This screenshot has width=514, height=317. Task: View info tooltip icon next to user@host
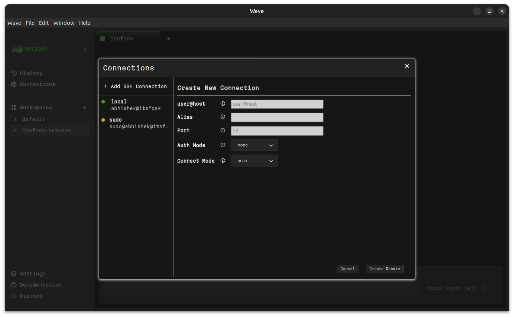click(223, 103)
